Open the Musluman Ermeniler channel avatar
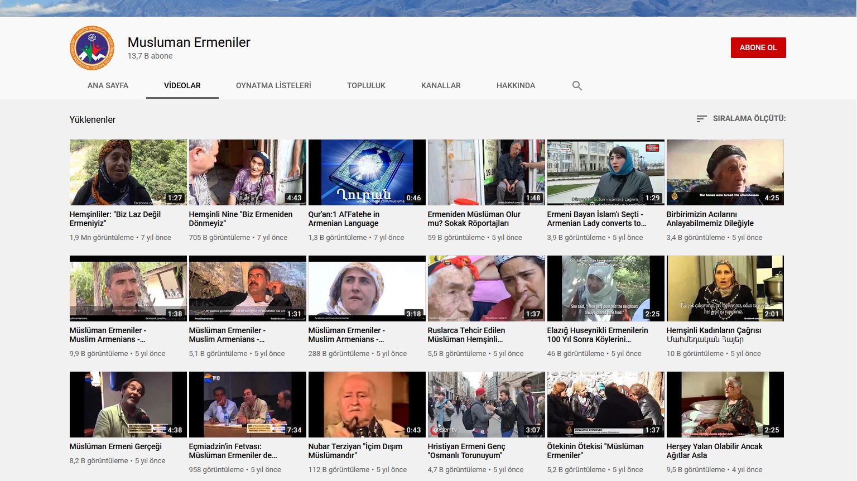Viewport: 857px width, 481px height. [92, 48]
